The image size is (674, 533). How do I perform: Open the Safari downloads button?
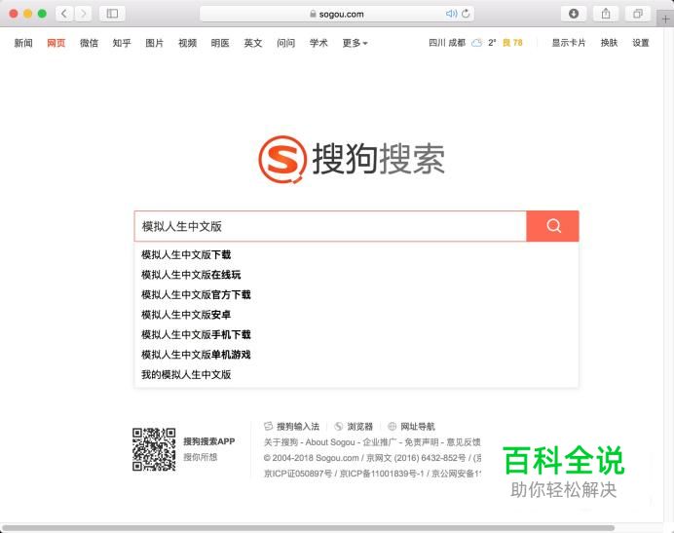point(574,14)
